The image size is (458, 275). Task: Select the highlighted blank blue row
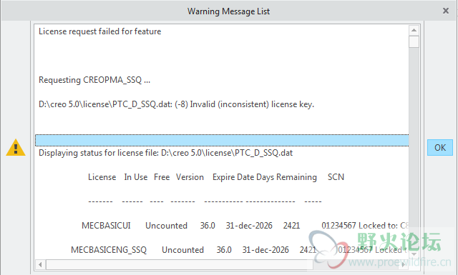point(222,141)
